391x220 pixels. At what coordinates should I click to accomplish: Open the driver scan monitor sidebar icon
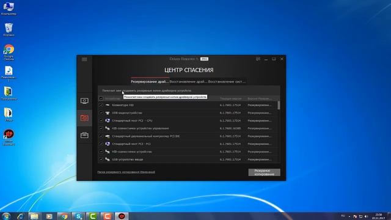(84, 101)
